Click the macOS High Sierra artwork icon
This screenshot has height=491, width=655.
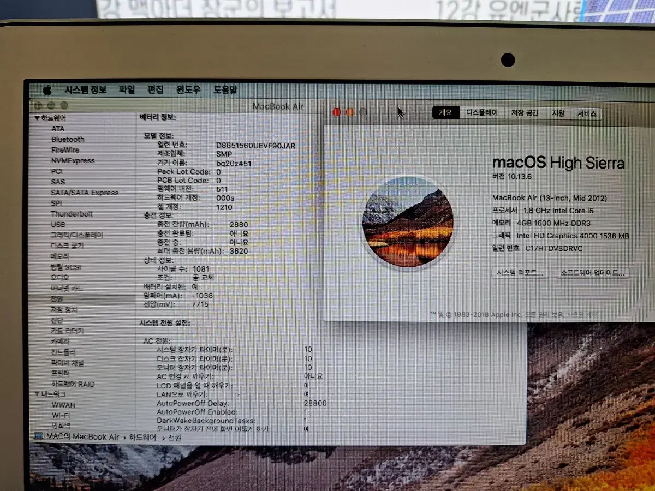point(408,221)
